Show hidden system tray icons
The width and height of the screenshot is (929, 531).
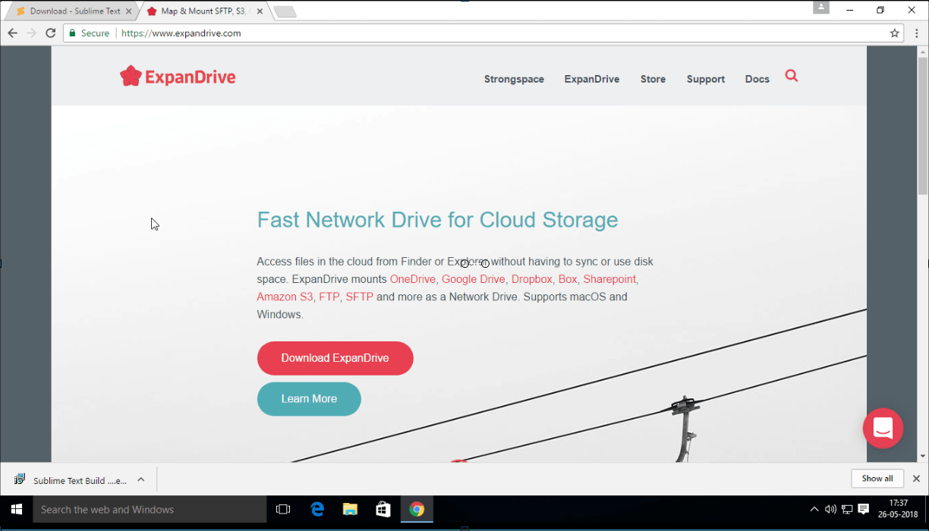point(814,510)
